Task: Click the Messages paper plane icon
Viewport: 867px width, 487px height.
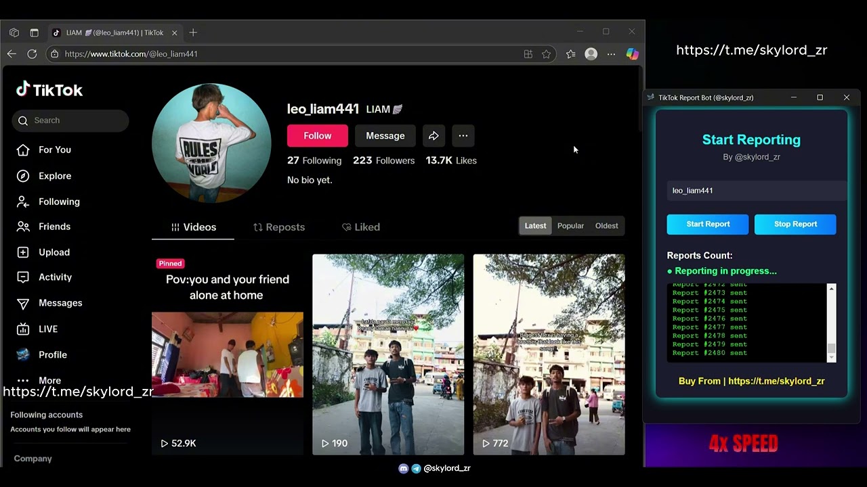Action: (x=23, y=303)
